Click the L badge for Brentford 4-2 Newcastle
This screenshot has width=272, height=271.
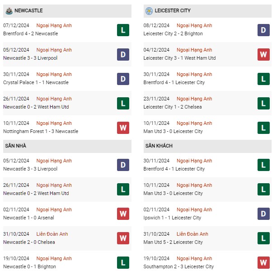123,30
